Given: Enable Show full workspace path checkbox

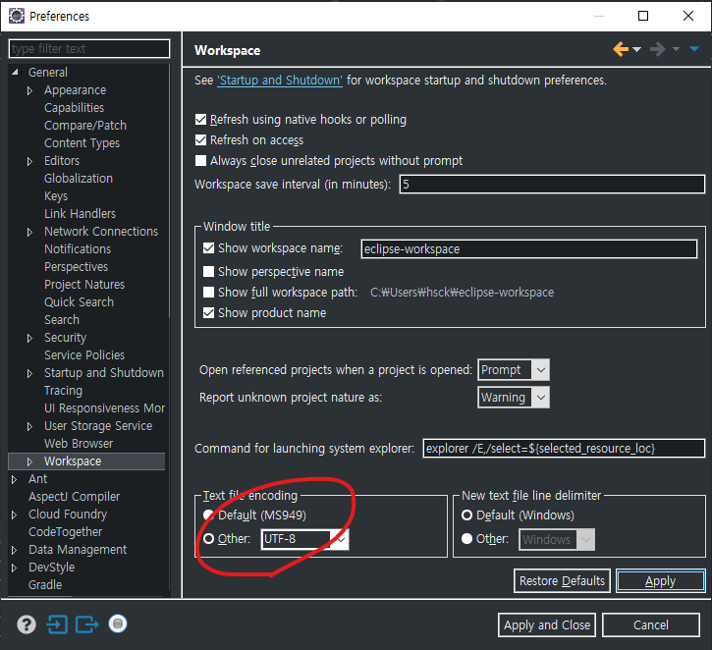Looking at the screenshot, I should click(x=208, y=292).
